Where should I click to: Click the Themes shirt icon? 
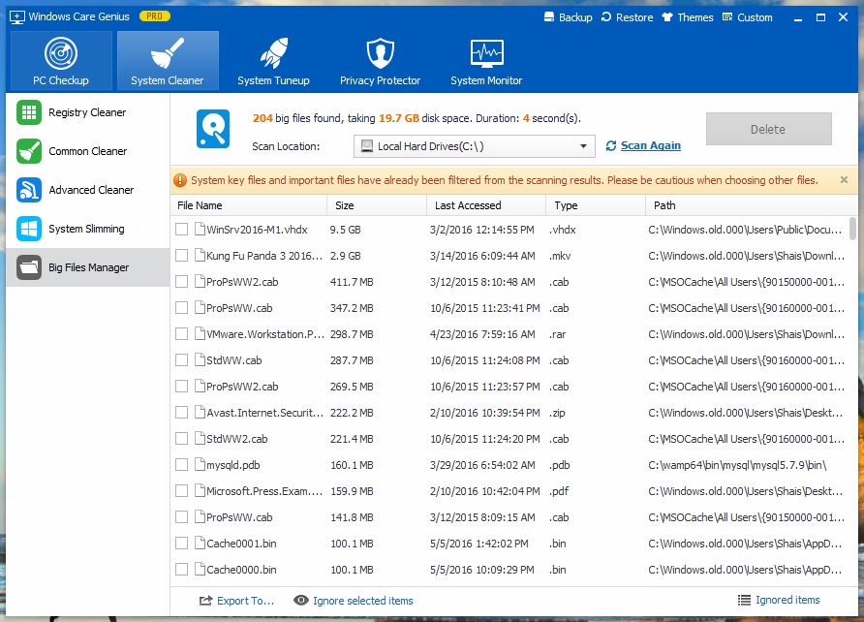pyautogui.click(x=667, y=16)
